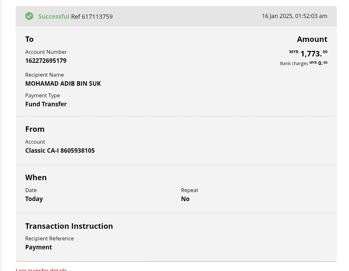Click the Transaction Instruction section heading
The image size is (349, 271).
coord(69,226)
